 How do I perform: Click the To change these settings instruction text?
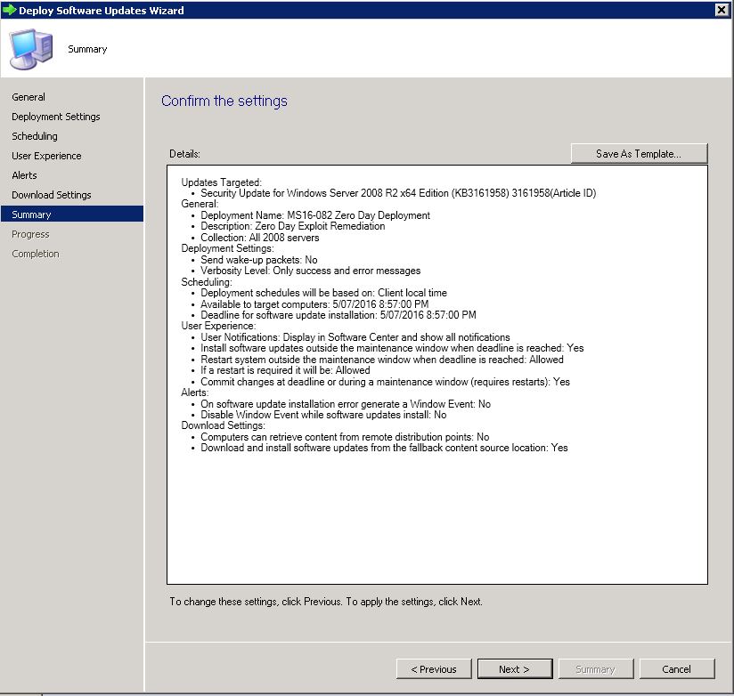[326, 602]
